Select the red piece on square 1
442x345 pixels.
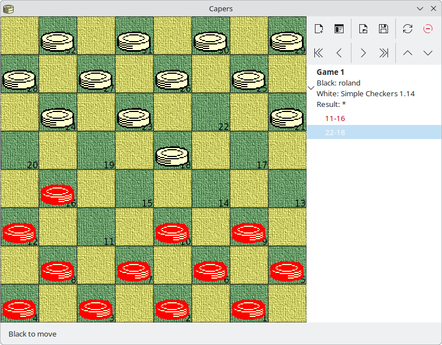point(249,310)
